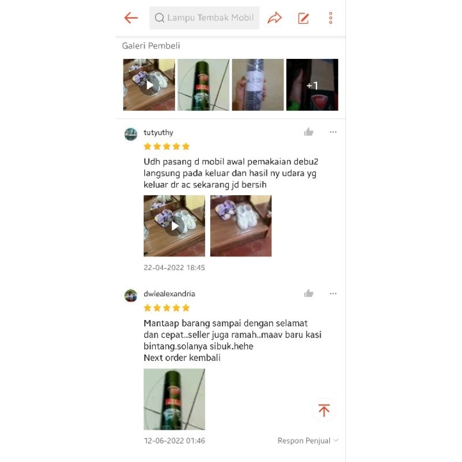Open the three-dot vertical menu at top

click(330, 18)
